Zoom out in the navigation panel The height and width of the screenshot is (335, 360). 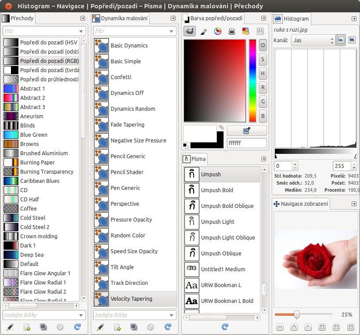tap(281, 327)
